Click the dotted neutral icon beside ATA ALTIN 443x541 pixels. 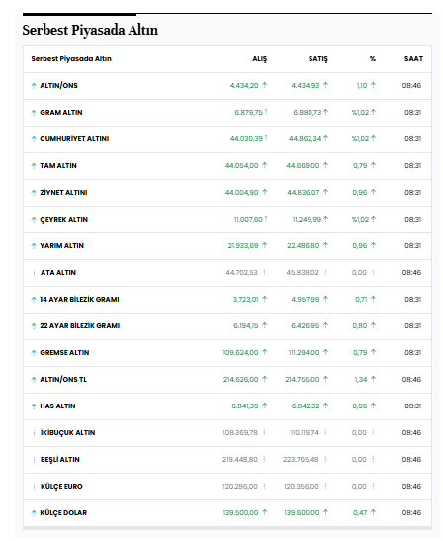[34, 273]
